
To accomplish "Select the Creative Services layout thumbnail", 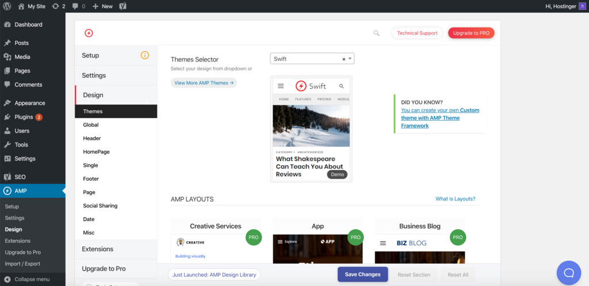I will (216, 241).
